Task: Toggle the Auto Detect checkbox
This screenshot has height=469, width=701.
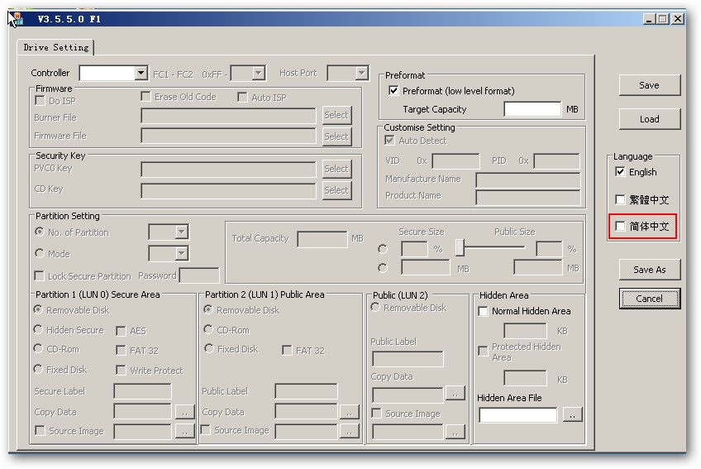Action: (389, 141)
